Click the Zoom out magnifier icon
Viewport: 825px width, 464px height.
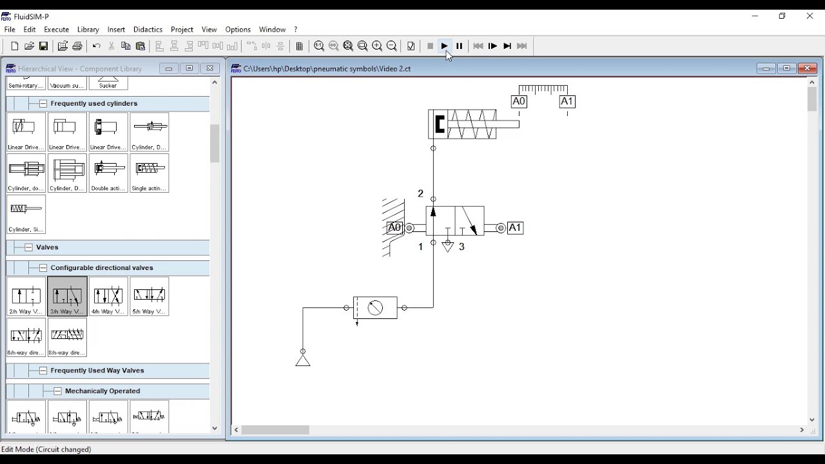(x=392, y=46)
